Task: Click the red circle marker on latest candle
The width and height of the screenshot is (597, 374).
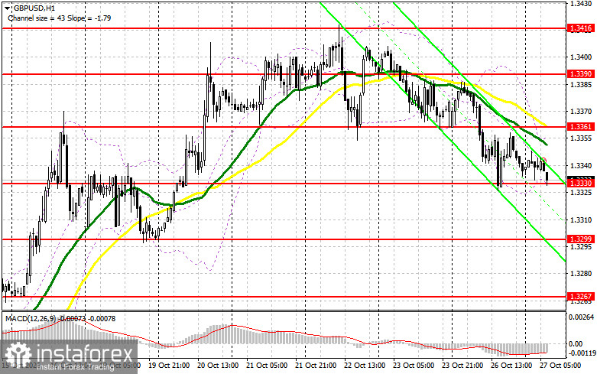Action: [544, 160]
